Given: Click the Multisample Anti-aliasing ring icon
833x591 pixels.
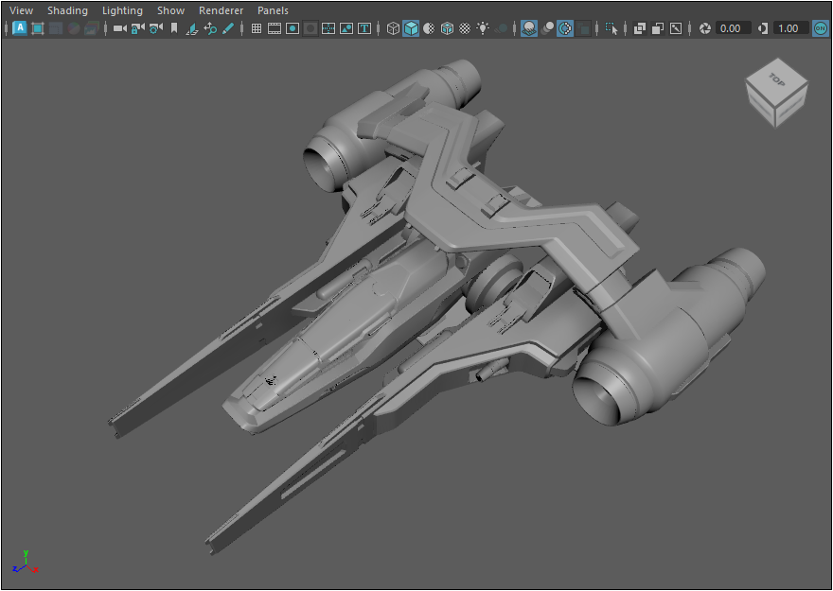Looking at the screenshot, I should (565, 28).
